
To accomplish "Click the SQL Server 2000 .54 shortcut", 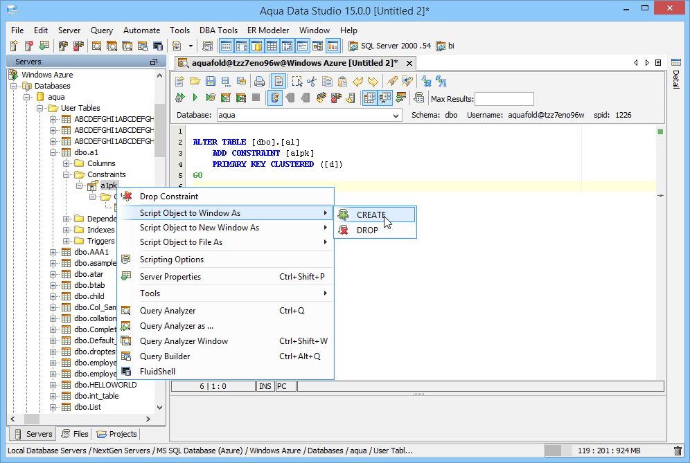I will pos(389,46).
